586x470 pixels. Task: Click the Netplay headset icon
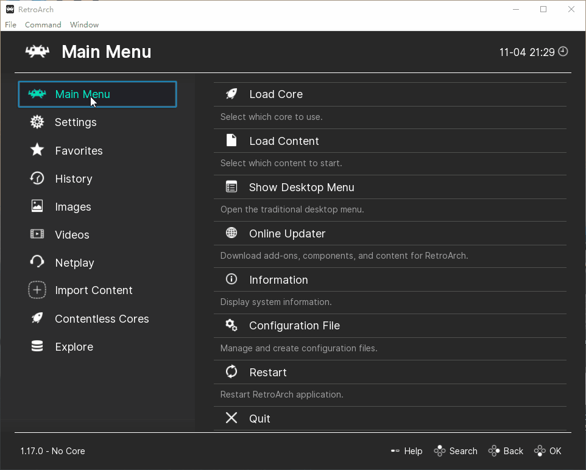pos(37,262)
